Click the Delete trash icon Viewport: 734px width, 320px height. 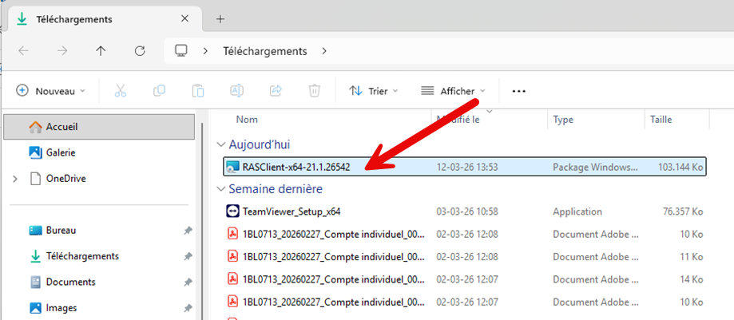point(315,91)
